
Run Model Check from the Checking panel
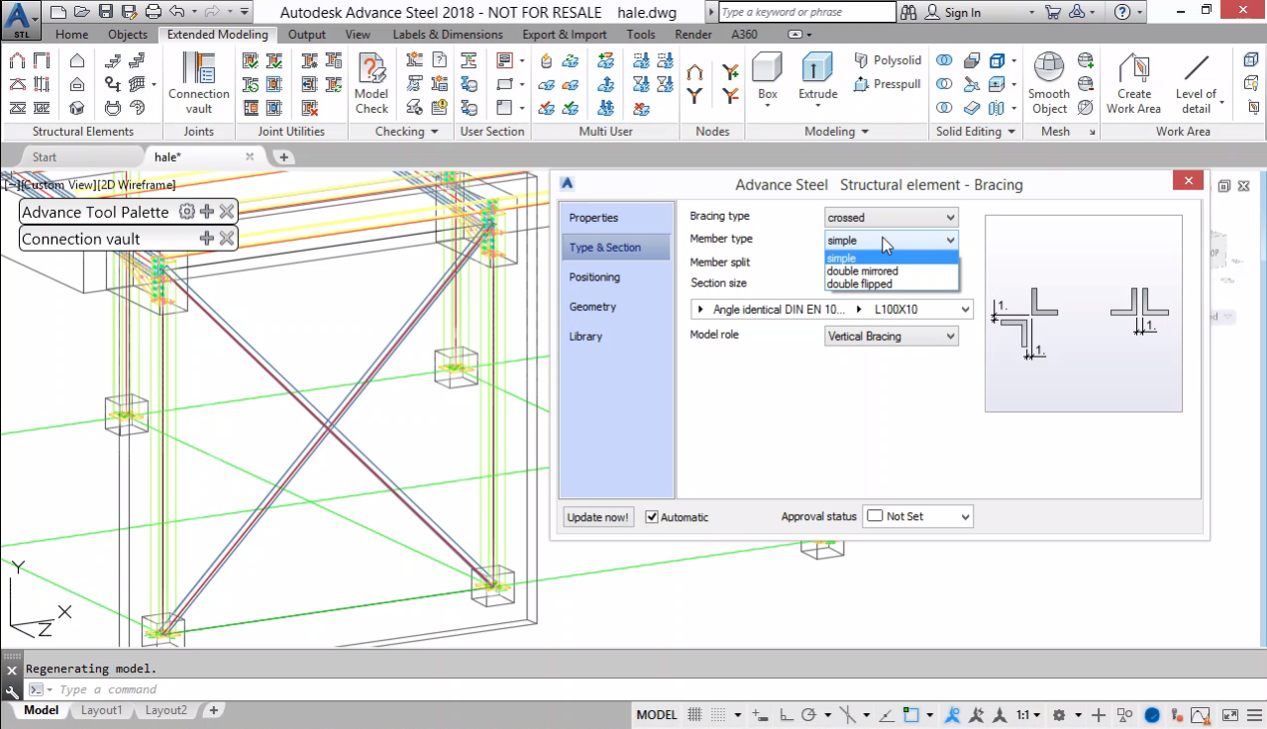click(x=371, y=83)
